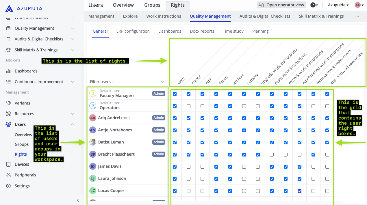Image resolution: width=367 pixels, height=205 pixels.
Task: Check create right for James Davis
Action: (x=188, y=167)
